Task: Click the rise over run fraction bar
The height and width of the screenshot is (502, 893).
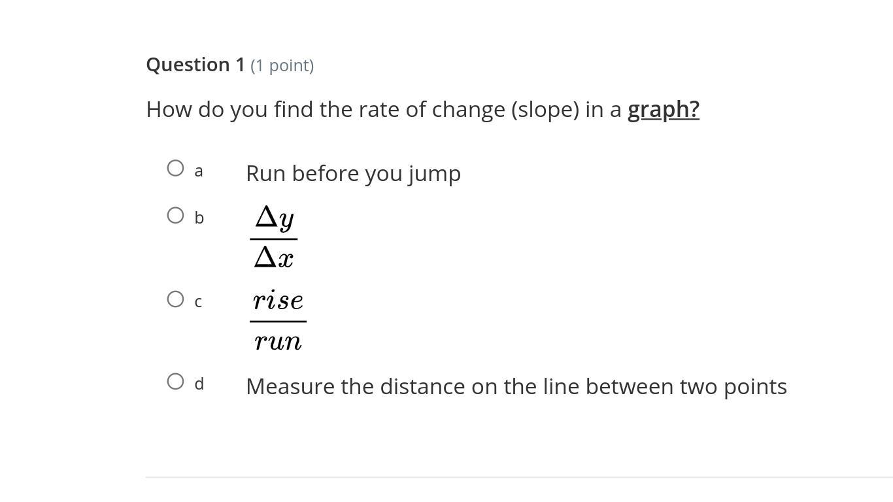Action: tap(278, 322)
